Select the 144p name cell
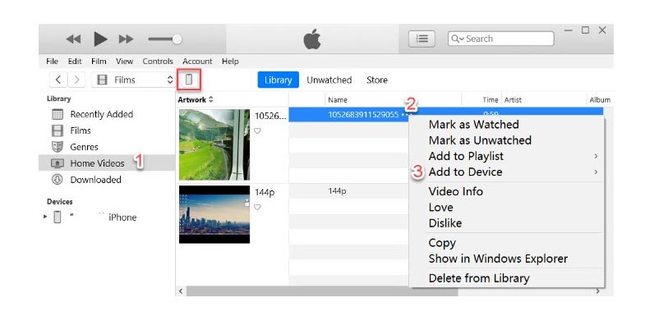 pyautogui.click(x=337, y=191)
